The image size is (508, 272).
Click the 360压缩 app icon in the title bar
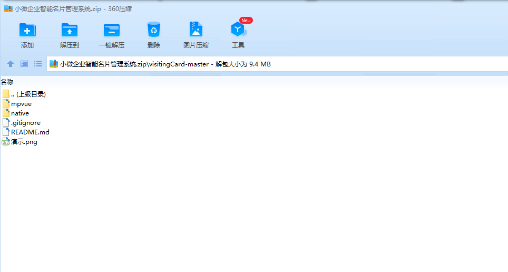[8, 8]
